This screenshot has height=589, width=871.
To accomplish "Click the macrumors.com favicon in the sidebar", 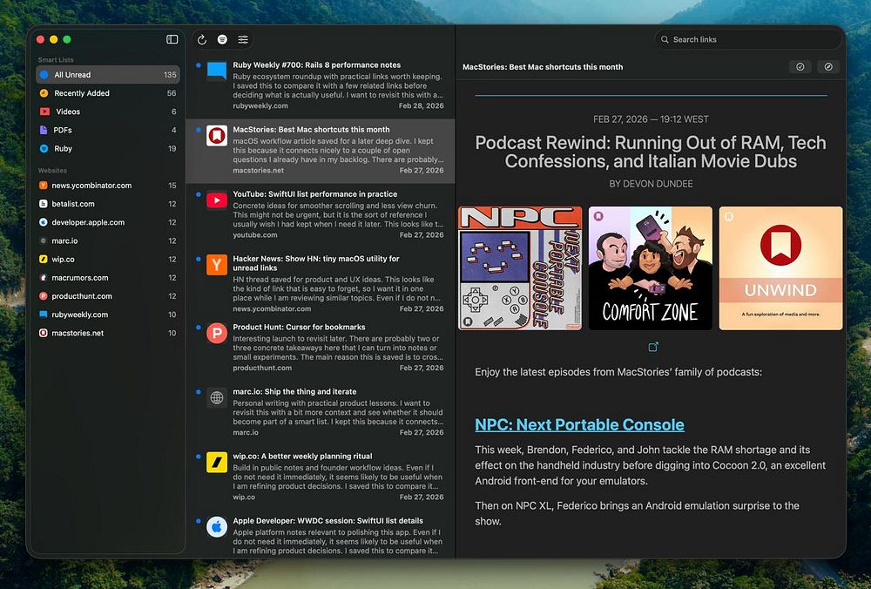I will coord(44,278).
